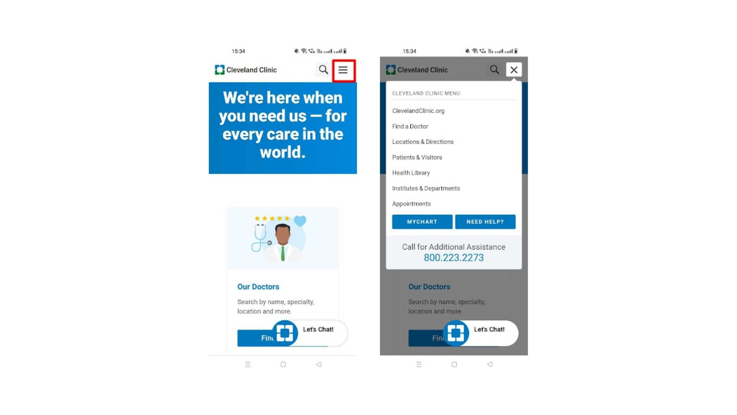737x415 pixels.
Task: Expand Institutes and Departments menu option
Action: click(x=426, y=188)
